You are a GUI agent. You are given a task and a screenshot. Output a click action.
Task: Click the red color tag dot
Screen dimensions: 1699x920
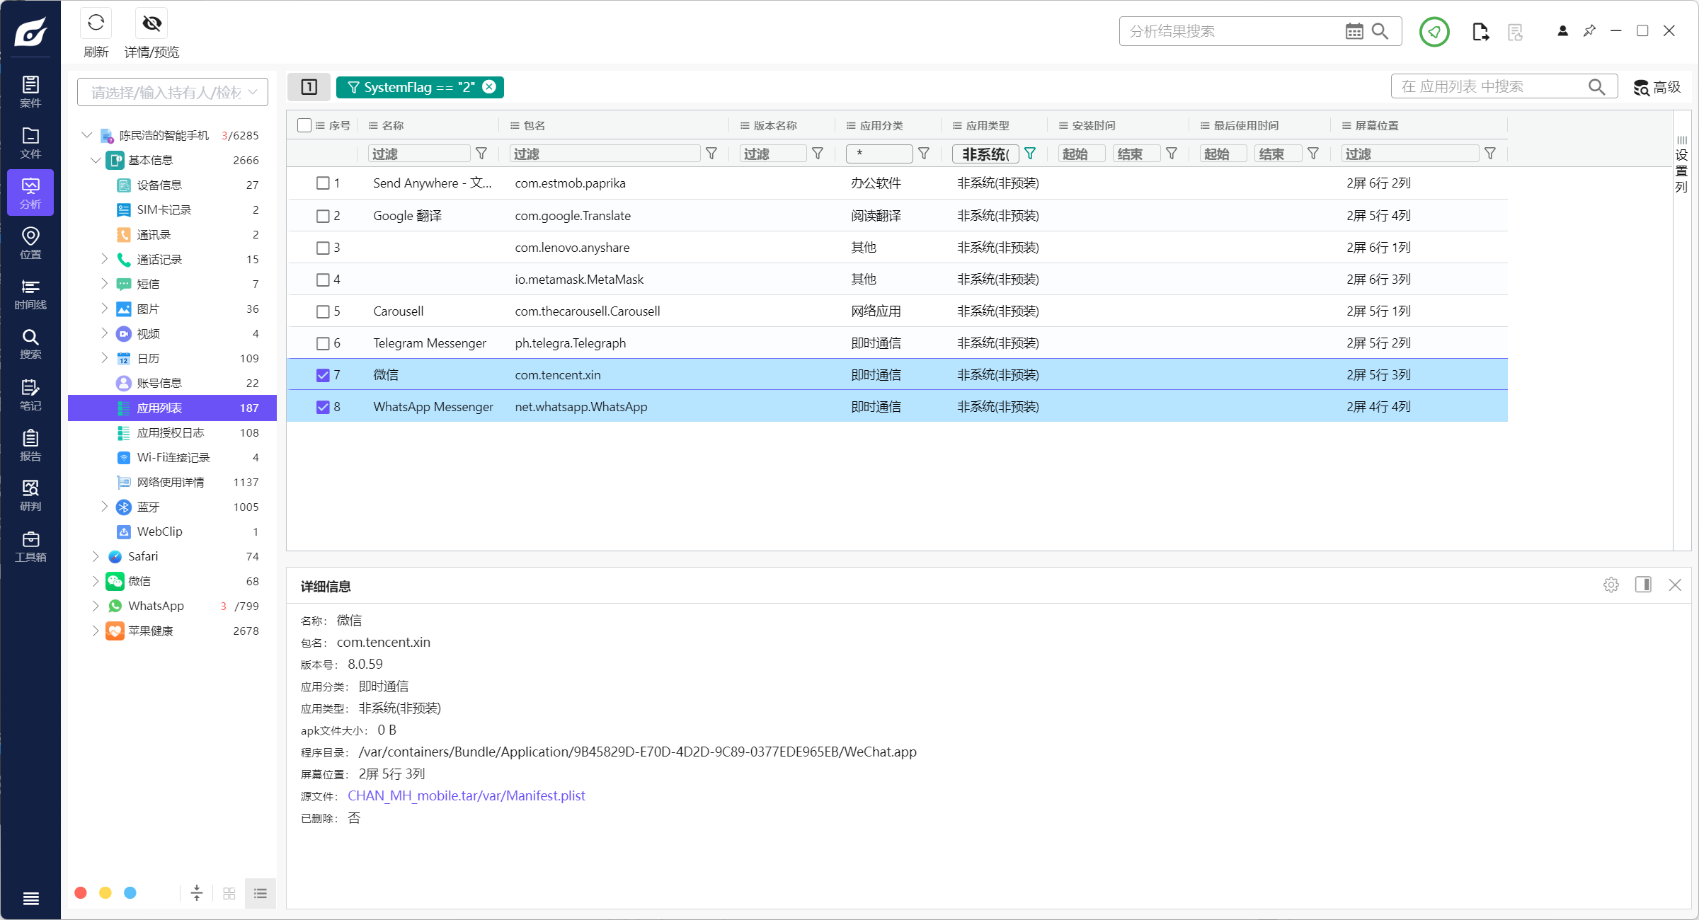(x=81, y=892)
